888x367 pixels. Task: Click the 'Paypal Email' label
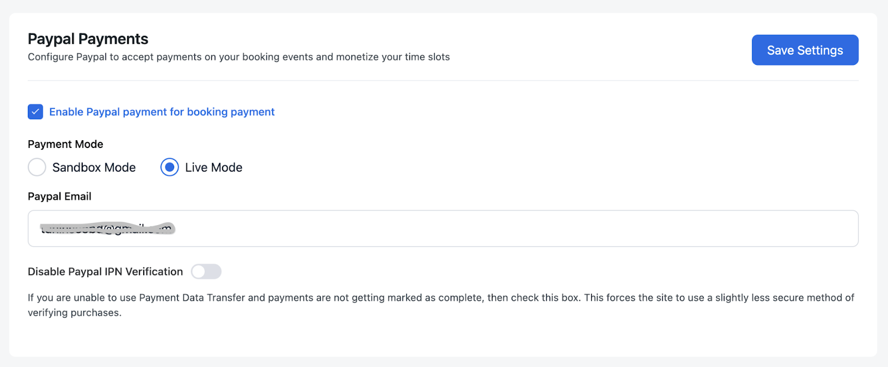click(59, 196)
